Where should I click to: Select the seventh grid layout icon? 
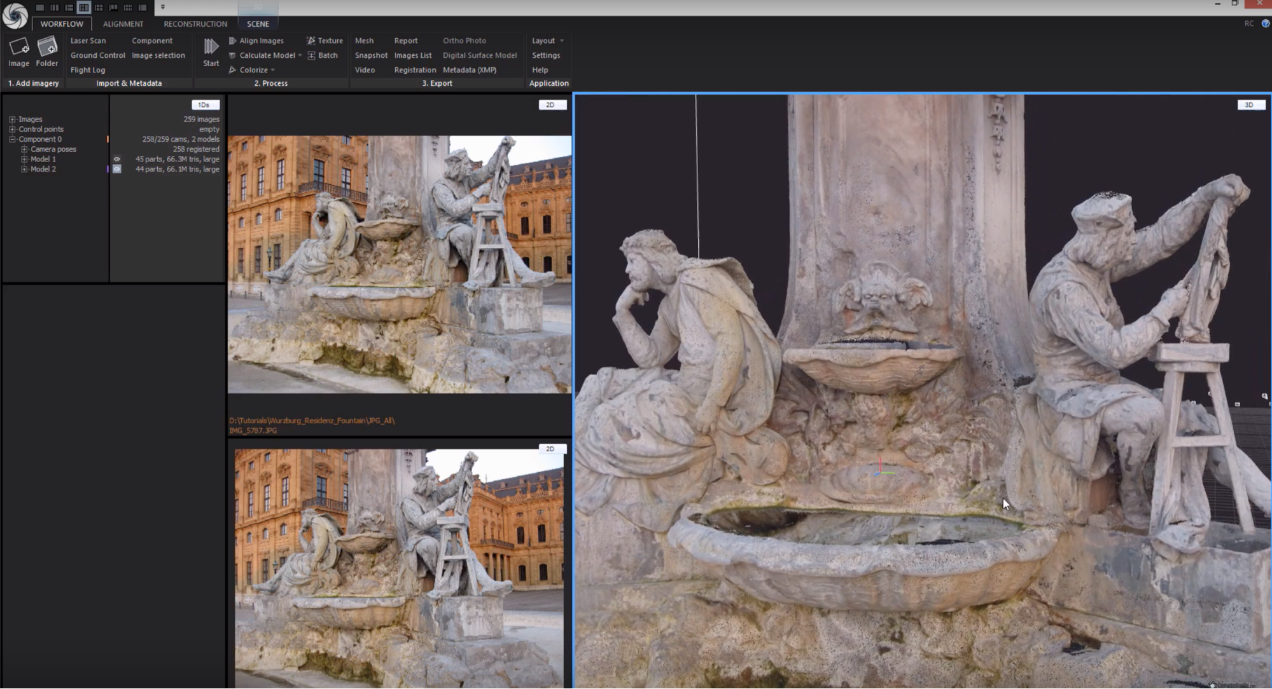coord(128,7)
